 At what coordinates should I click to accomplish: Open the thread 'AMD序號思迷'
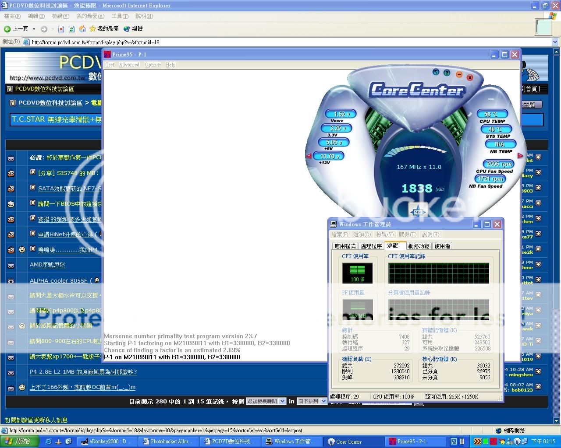47,265
